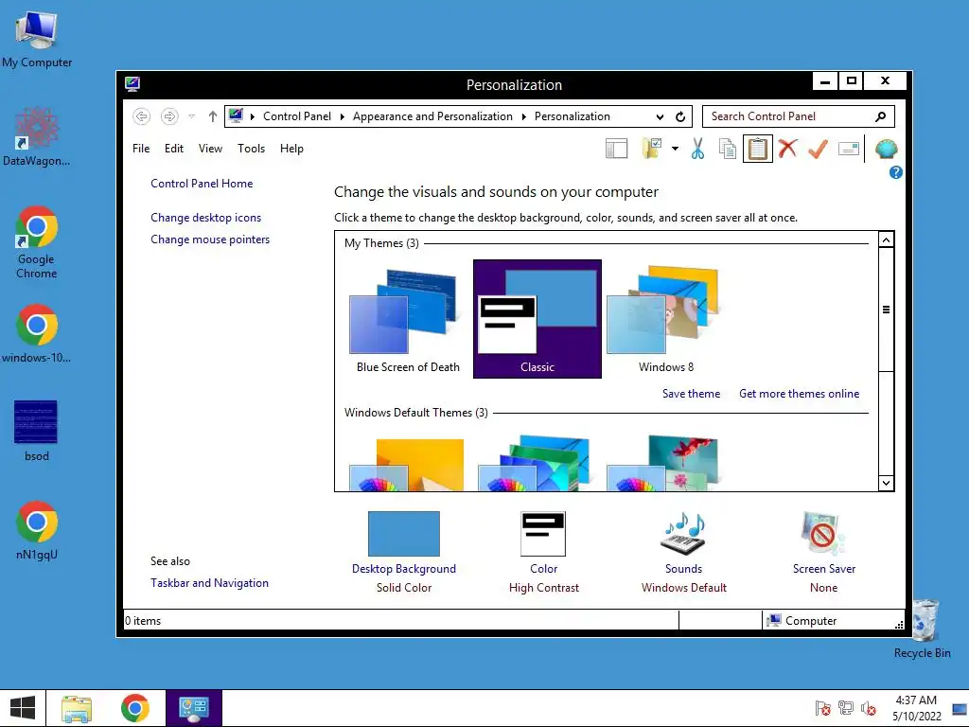Click Get more themes online link
Viewport: 969px width, 727px height.
click(x=799, y=394)
